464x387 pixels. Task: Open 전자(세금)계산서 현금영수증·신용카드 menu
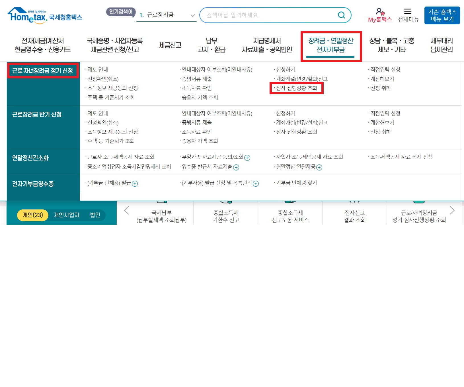click(43, 45)
